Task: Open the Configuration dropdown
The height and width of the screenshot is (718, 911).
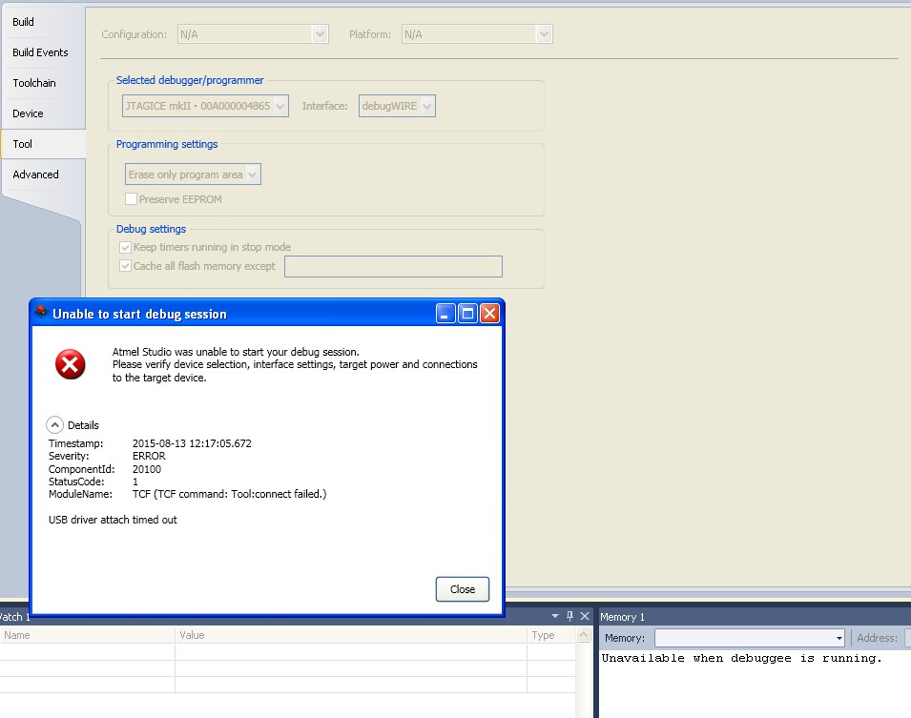Action: tap(319, 33)
